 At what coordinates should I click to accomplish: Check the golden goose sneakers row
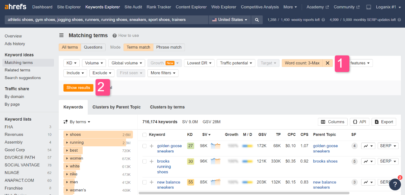pos(144,146)
